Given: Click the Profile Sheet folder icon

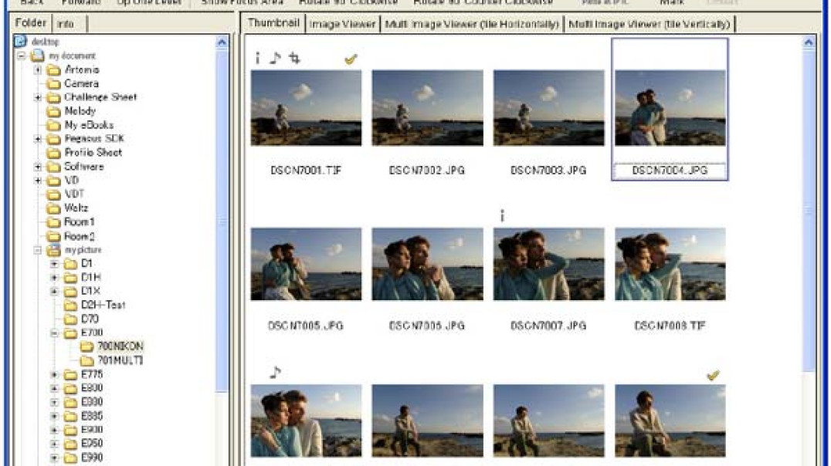Looking at the screenshot, I should coord(53,153).
